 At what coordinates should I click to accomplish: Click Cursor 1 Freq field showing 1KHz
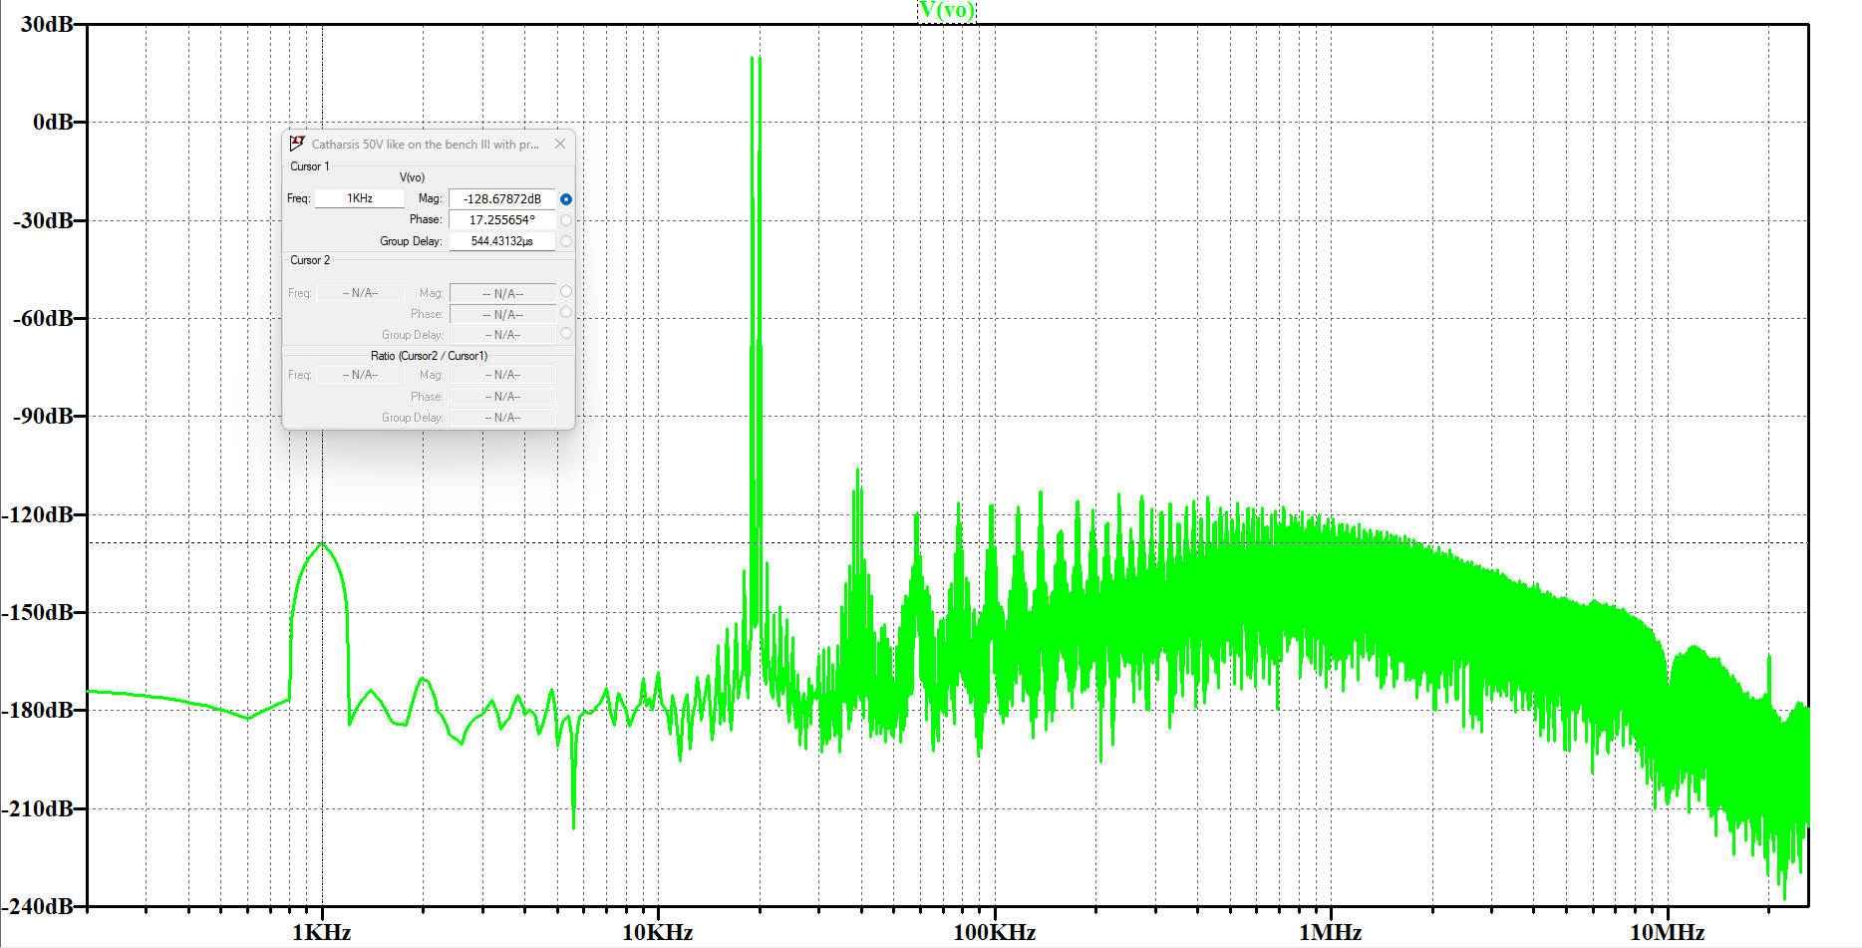360,198
